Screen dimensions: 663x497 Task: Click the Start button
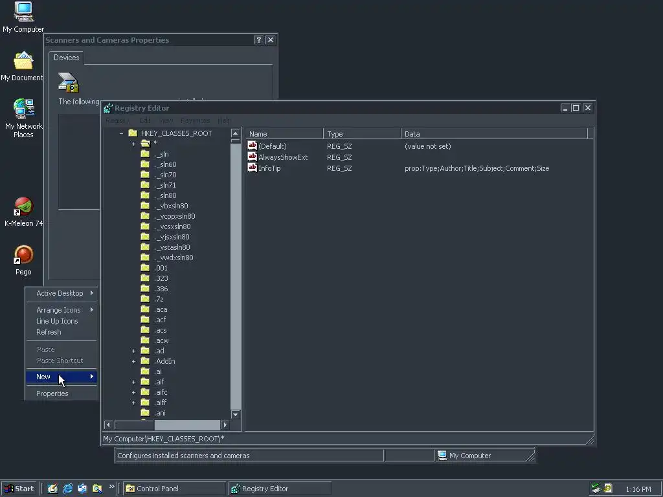(x=19, y=489)
